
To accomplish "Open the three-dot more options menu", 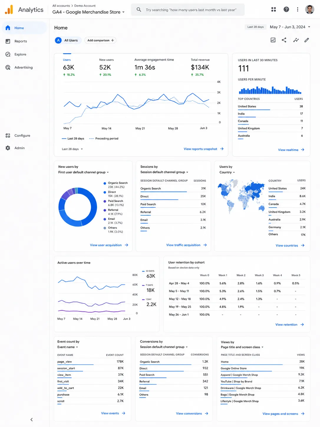I will click(x=298, y=9).
